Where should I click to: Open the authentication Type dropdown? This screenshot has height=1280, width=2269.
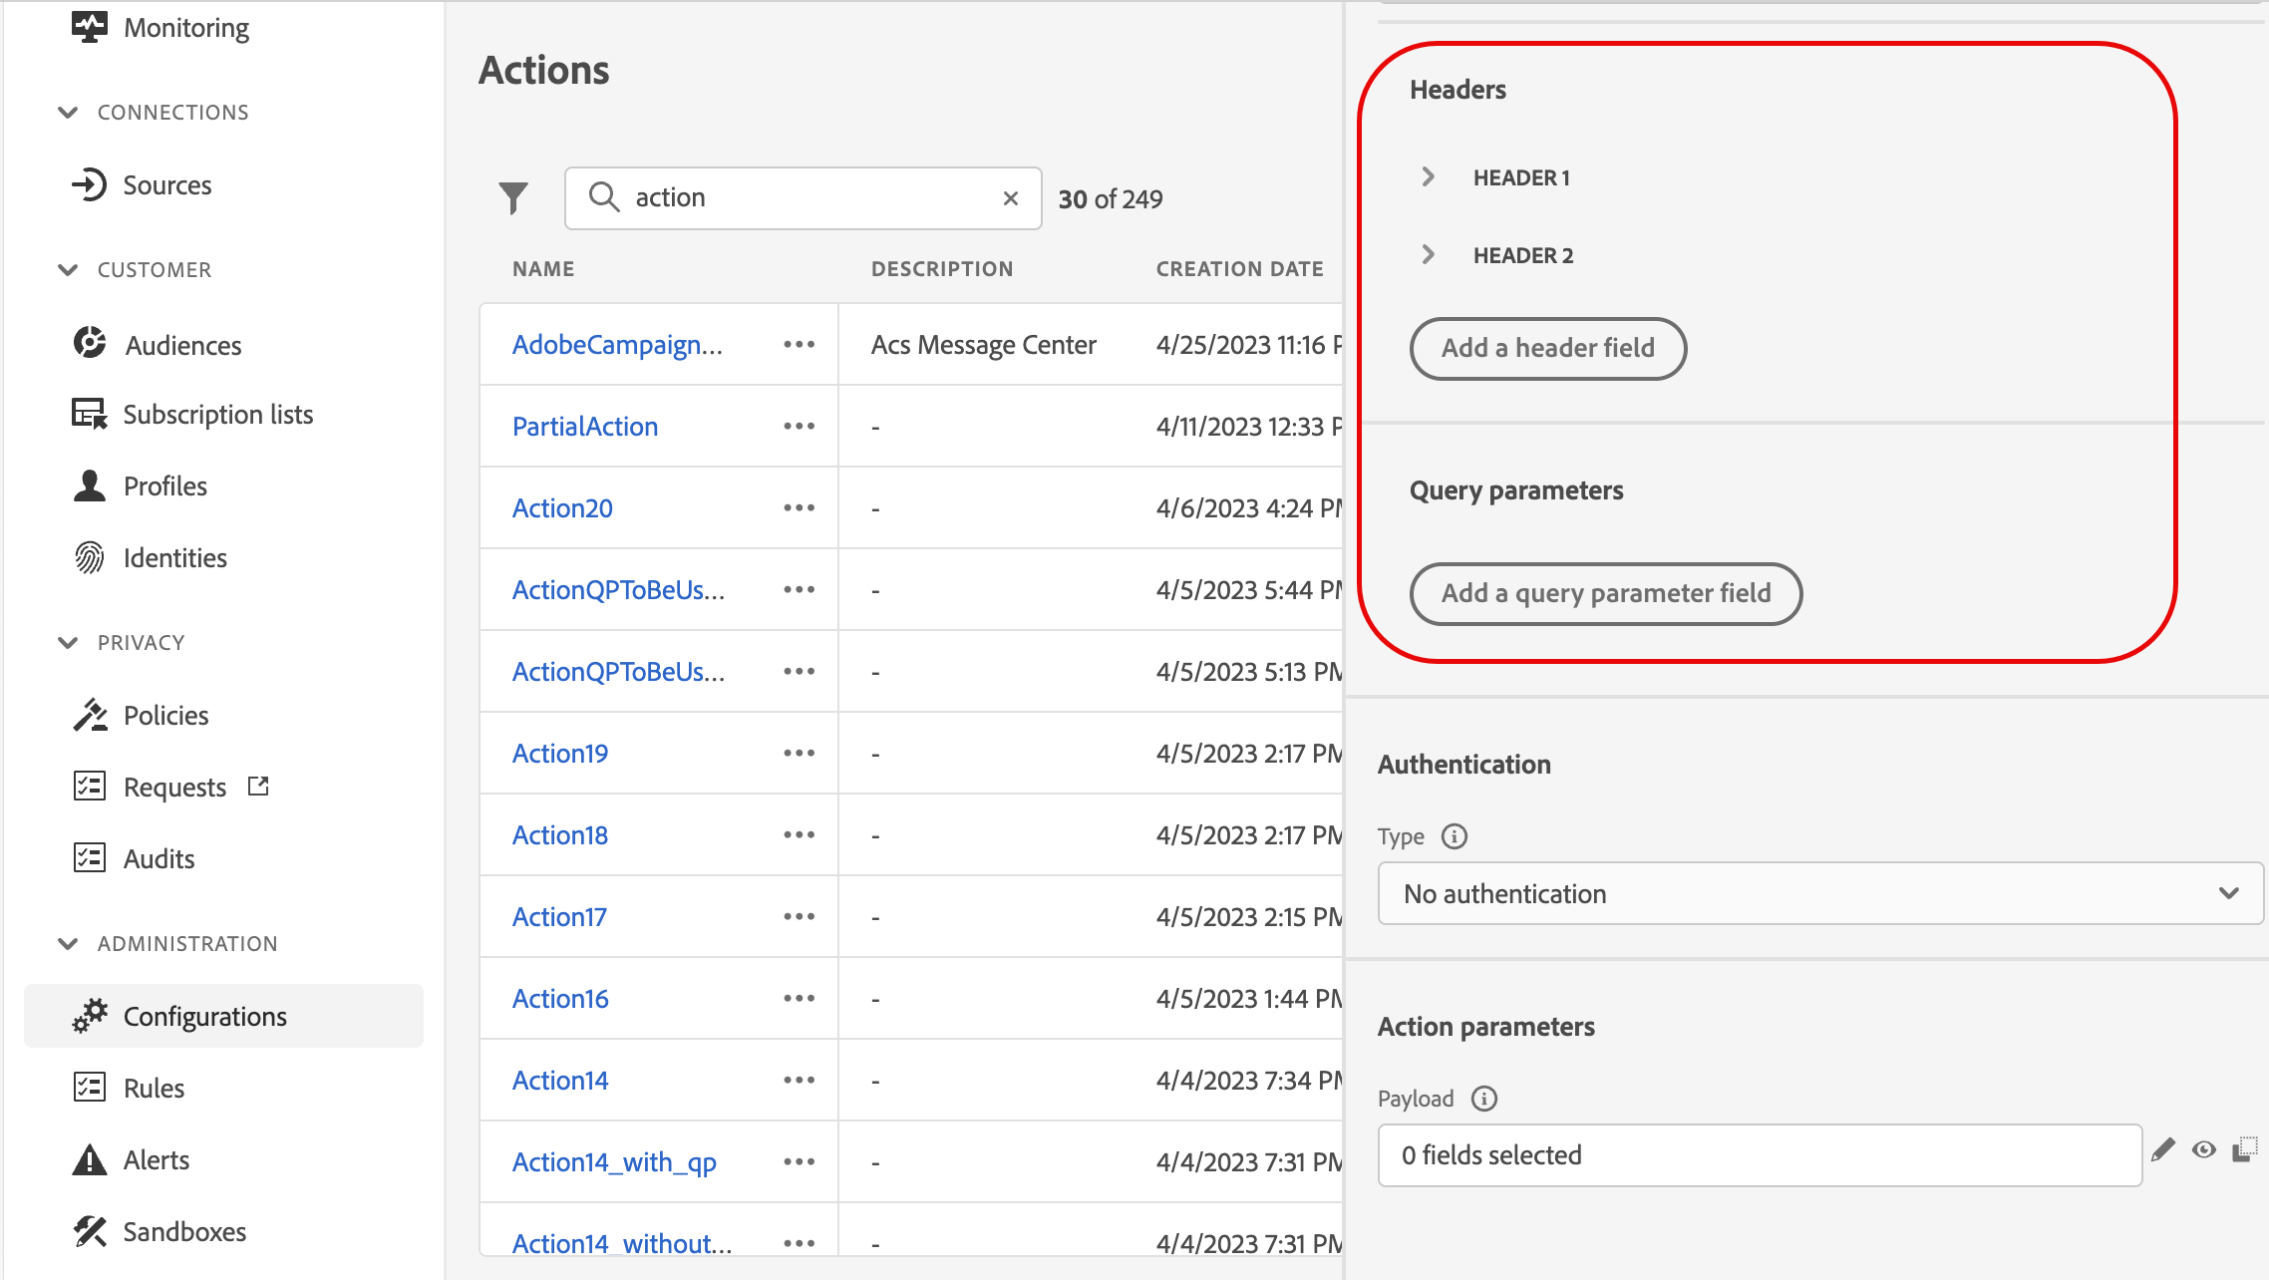pyautogui.click(x=1819, y=893)
